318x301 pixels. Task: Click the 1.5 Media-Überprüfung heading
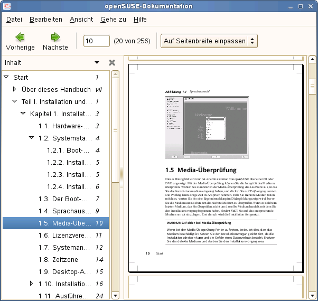(x=201, y=170)
